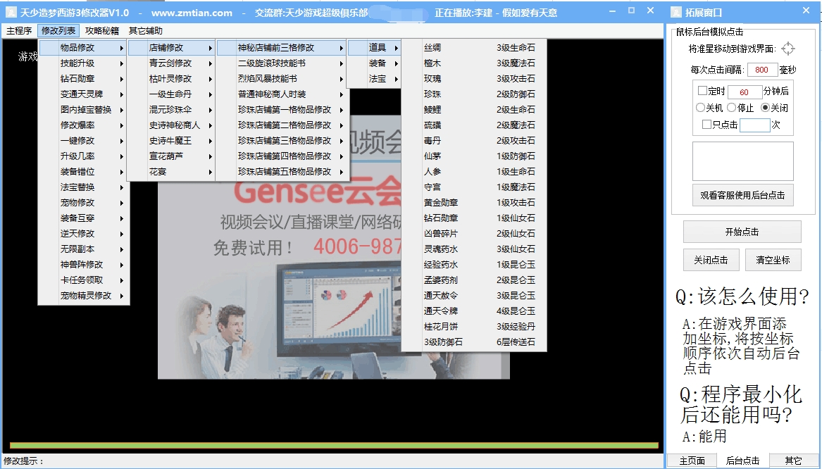This screenshot has height=469, width=822.
Task: Expand the 花宴 submenu
Action: (x=171, y=171)
